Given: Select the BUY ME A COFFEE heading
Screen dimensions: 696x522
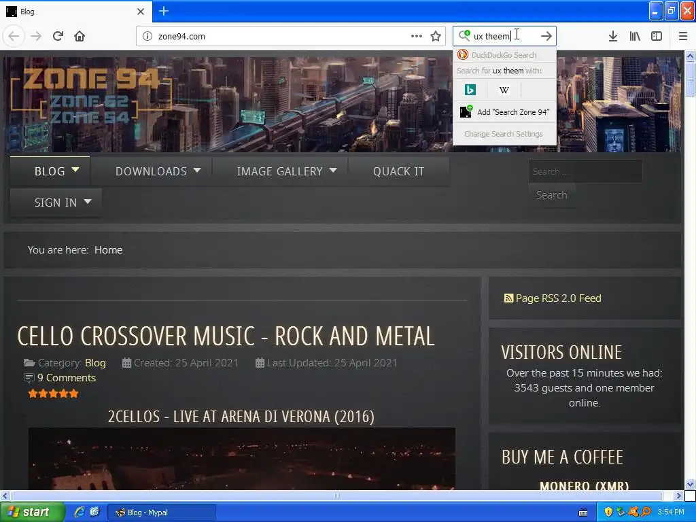Looking at the screenshot, I should [x=562, y=457].
